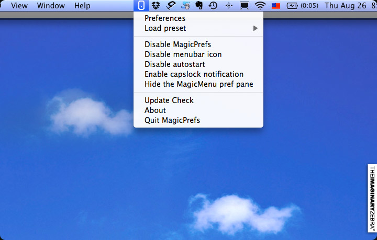Disable MagicPrefs from the menu
377x240 pixels.
pos(178,44)
